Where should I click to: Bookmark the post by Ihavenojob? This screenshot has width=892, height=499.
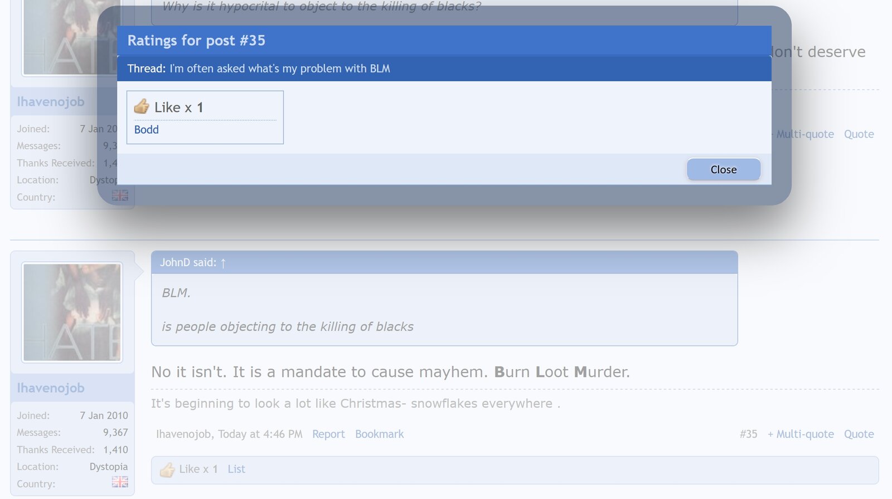tap(379, 434)
